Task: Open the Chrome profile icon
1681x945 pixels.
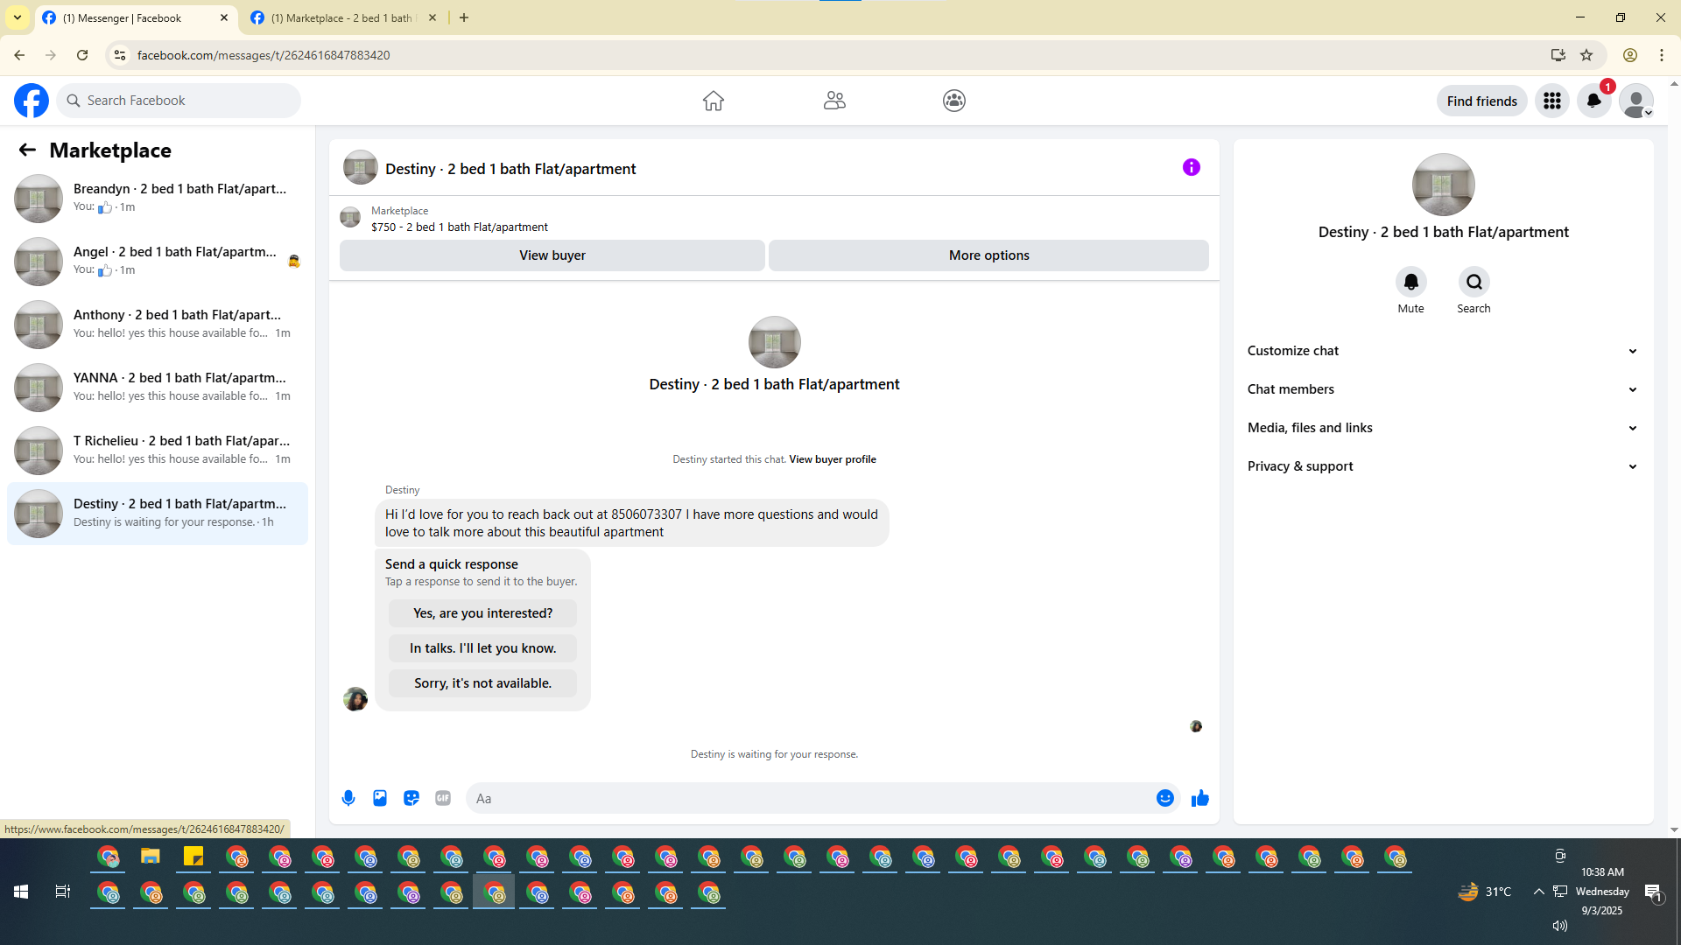Action: [x=1630, y=55]
